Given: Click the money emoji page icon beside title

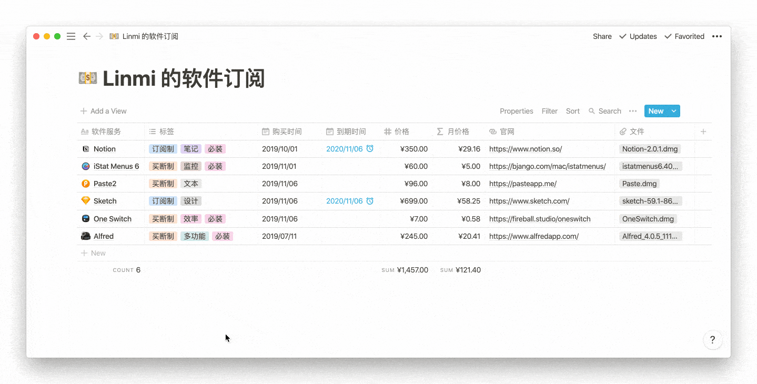Looking at the screenshot, I should pos(87,78).
